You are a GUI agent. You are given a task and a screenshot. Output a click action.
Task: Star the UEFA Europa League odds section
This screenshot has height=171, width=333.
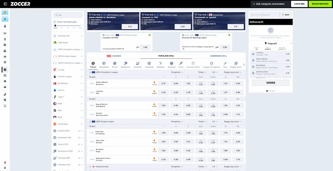(90, 122)
